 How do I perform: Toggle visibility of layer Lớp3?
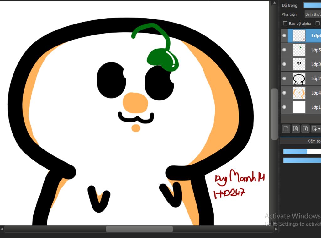[x=284, y=64]
